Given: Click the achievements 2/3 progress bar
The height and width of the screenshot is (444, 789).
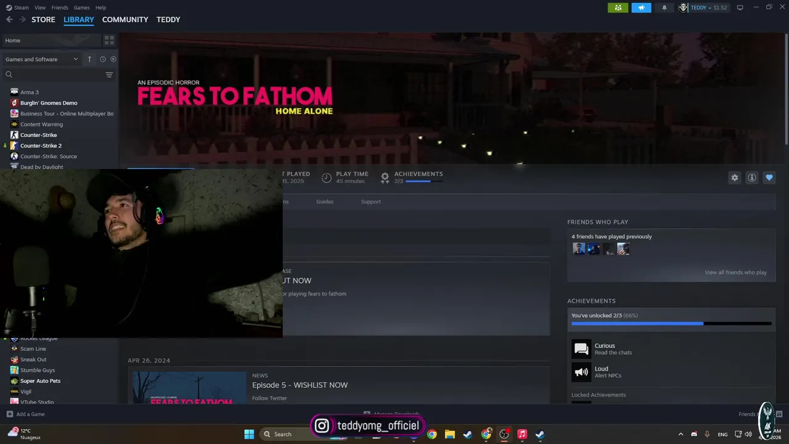Looking at the screenshot, I should coord(424,181).
